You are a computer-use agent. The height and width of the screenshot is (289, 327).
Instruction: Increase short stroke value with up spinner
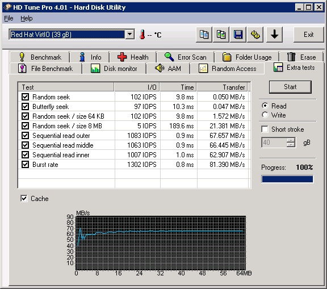pyautogui.click(x=291, y=140)
